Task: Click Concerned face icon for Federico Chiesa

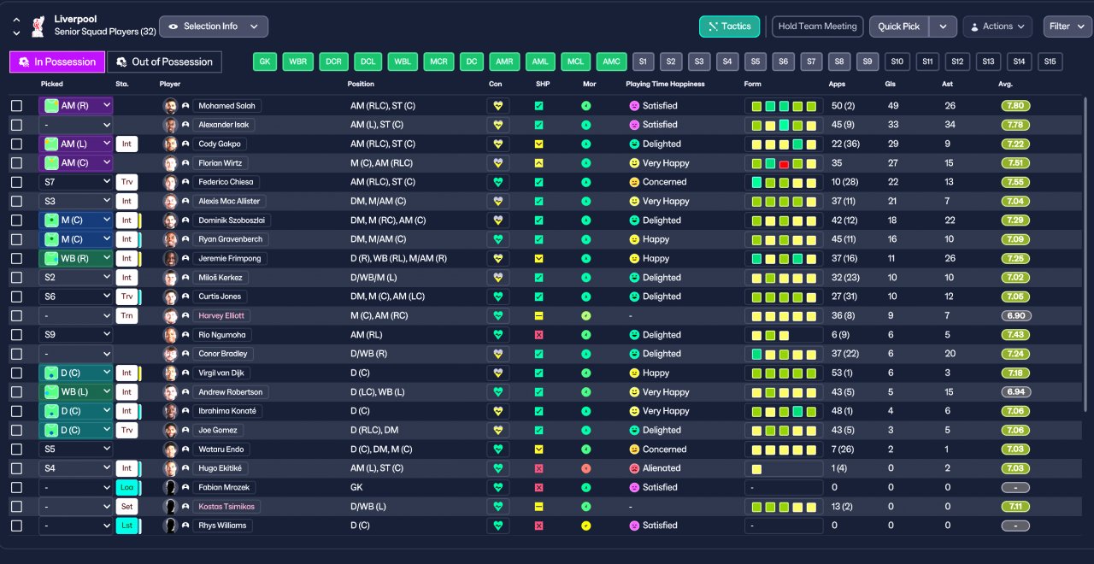Action: (x=634, y=182)
